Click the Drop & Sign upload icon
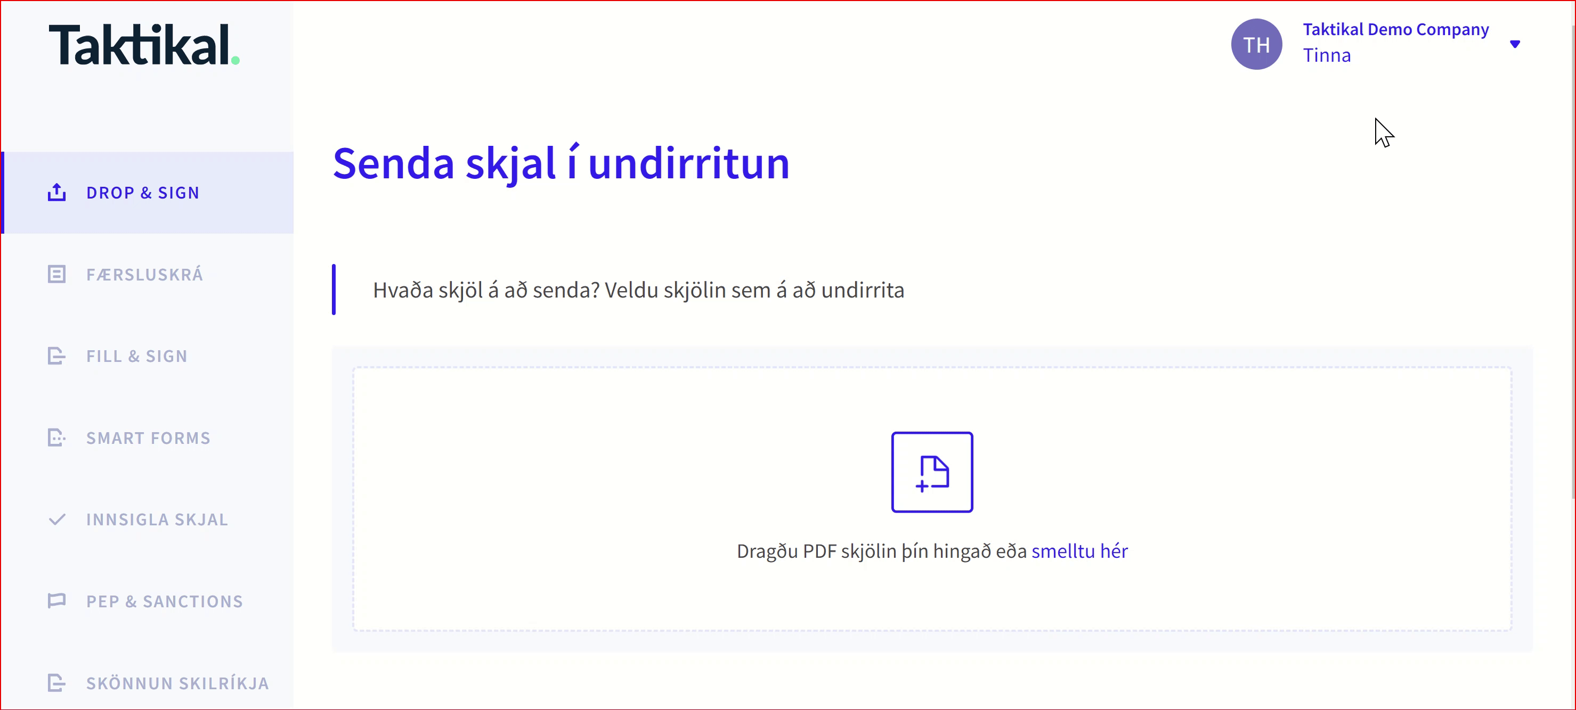The height and width of the screenshot is (710, 1576). point(57,193)
